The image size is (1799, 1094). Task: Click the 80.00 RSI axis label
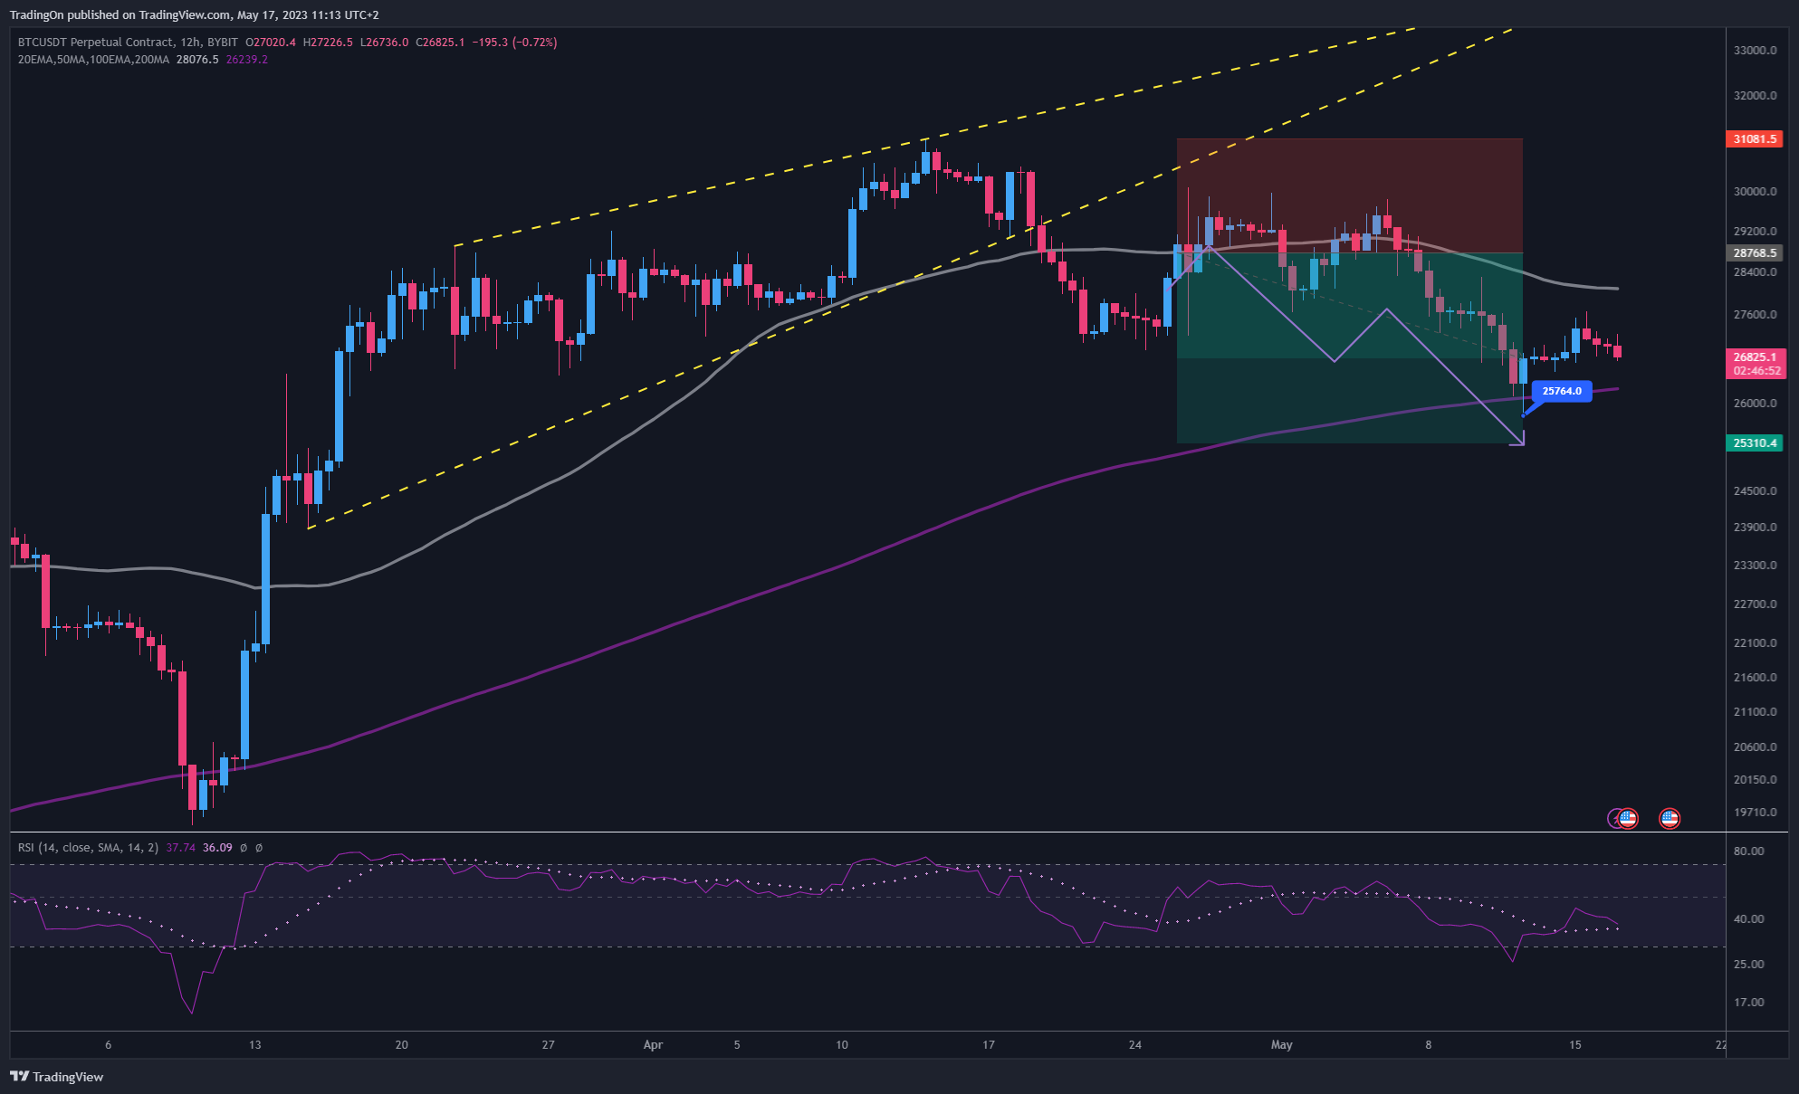[x=1748, y=851]
